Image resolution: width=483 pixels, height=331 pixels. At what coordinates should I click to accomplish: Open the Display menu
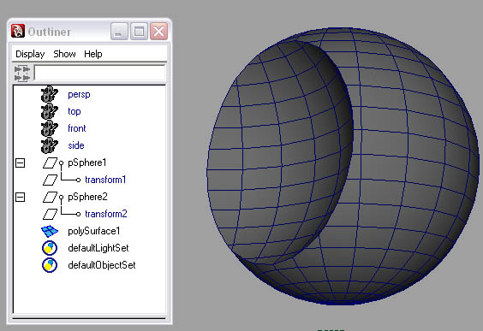(30, 54)
